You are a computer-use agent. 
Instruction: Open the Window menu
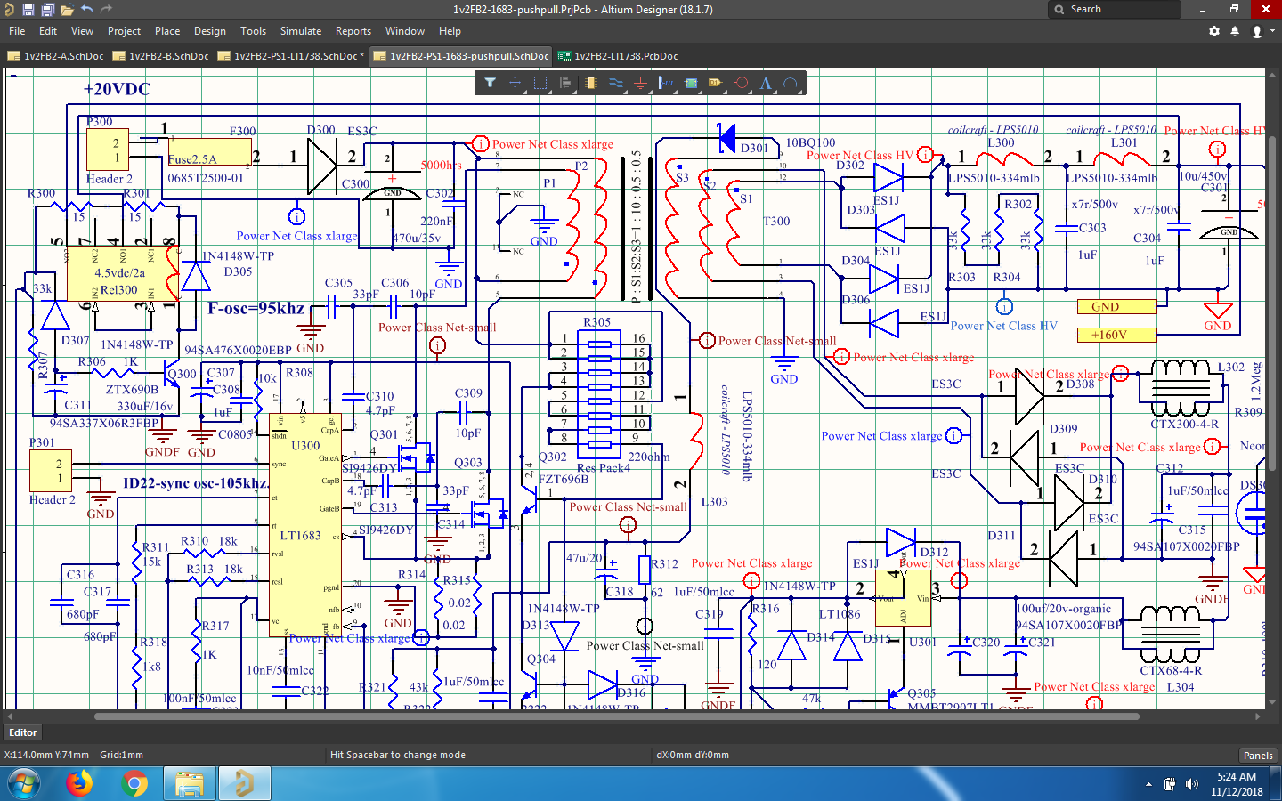[x=405, y=31]
